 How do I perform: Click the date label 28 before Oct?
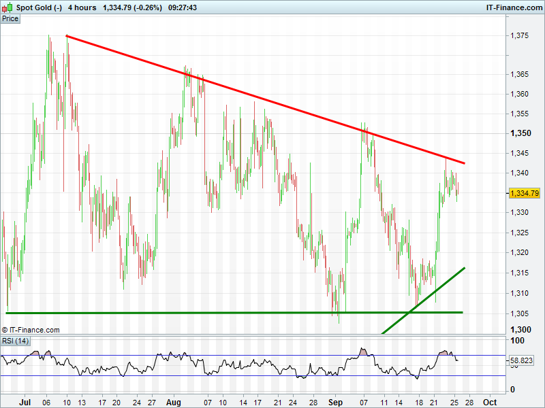coord(469,403)
